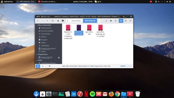Reload the current folder view

pyautogui.click(x=52, y=21)
